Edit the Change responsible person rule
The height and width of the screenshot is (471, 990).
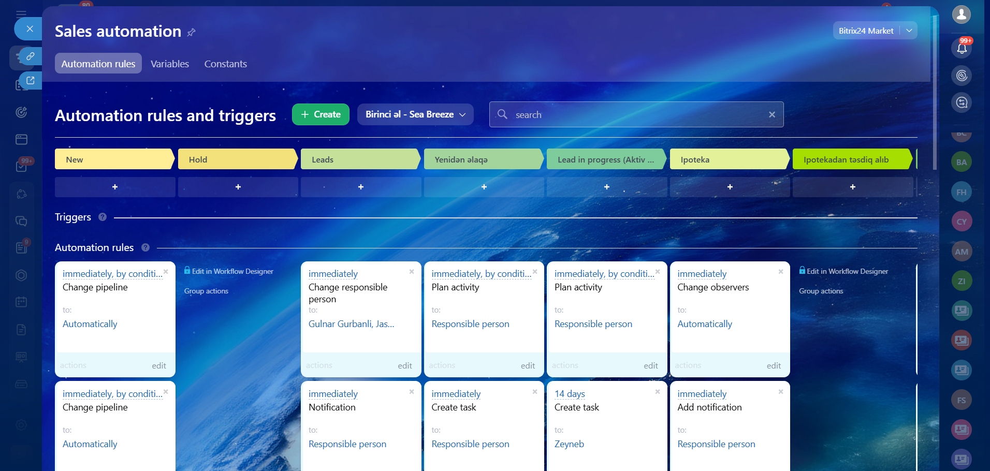[404, 366]
